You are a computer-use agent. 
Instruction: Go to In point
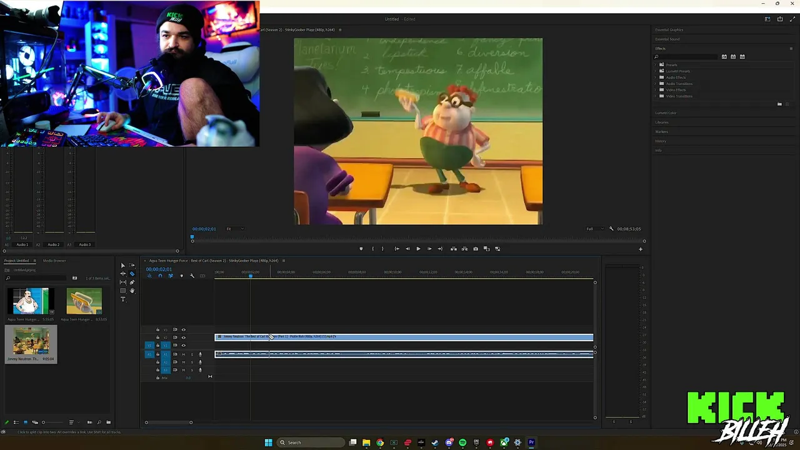(397, 249)
